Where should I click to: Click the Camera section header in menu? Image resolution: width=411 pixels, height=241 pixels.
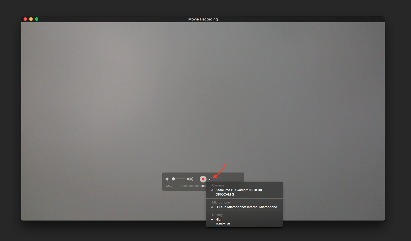(x=218, y=185)
